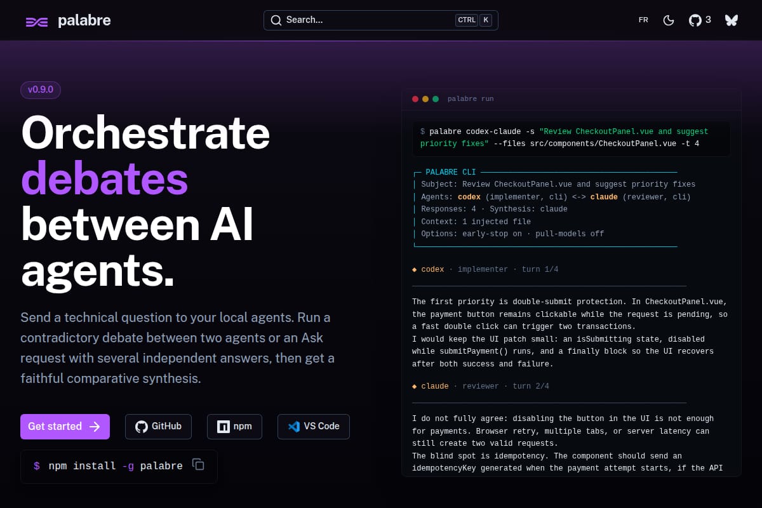The width and height of the screenshot is (762, 508).
Task: Click the v0.9.0 version badge
Action: pyautogui.click(x=41, y=90)
